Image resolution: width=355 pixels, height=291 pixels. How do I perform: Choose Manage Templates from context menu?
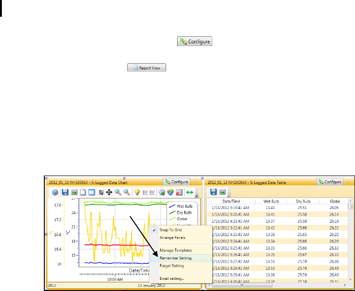coord(181,250)
